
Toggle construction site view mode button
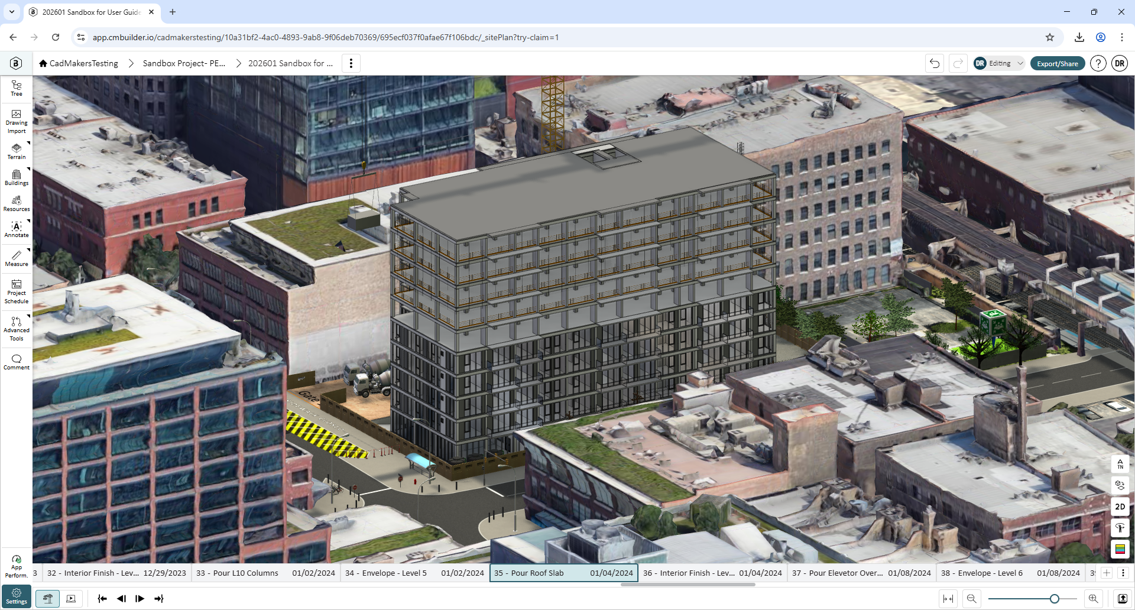pyautogui.click(x=48, y=599)
